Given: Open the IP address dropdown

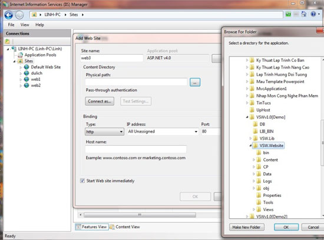Looking at the screenshot, I should tap(163, 131).
